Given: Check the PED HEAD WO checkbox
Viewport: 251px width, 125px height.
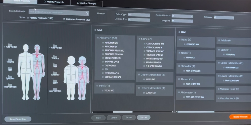Looking at the screenshot, I should [184, 44].
